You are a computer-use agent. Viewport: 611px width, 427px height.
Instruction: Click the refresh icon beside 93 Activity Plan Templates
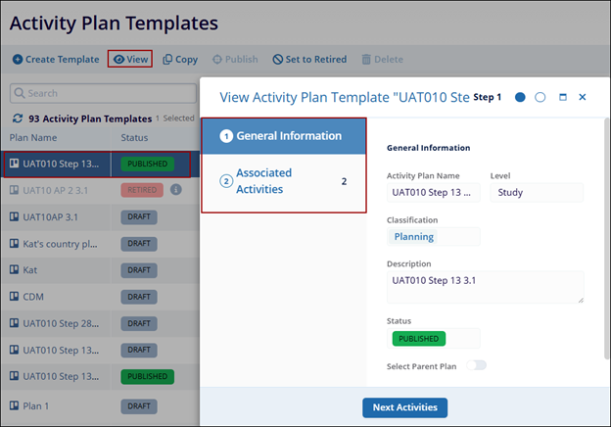coord(17,119)
